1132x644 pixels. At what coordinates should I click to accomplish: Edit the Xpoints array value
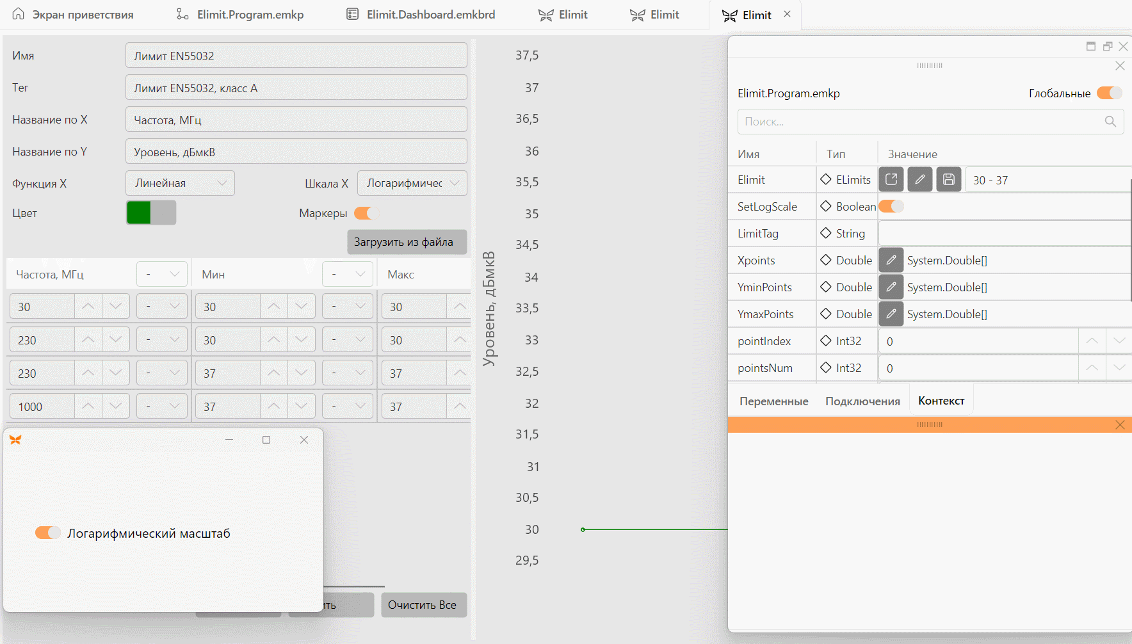(891, 261)
